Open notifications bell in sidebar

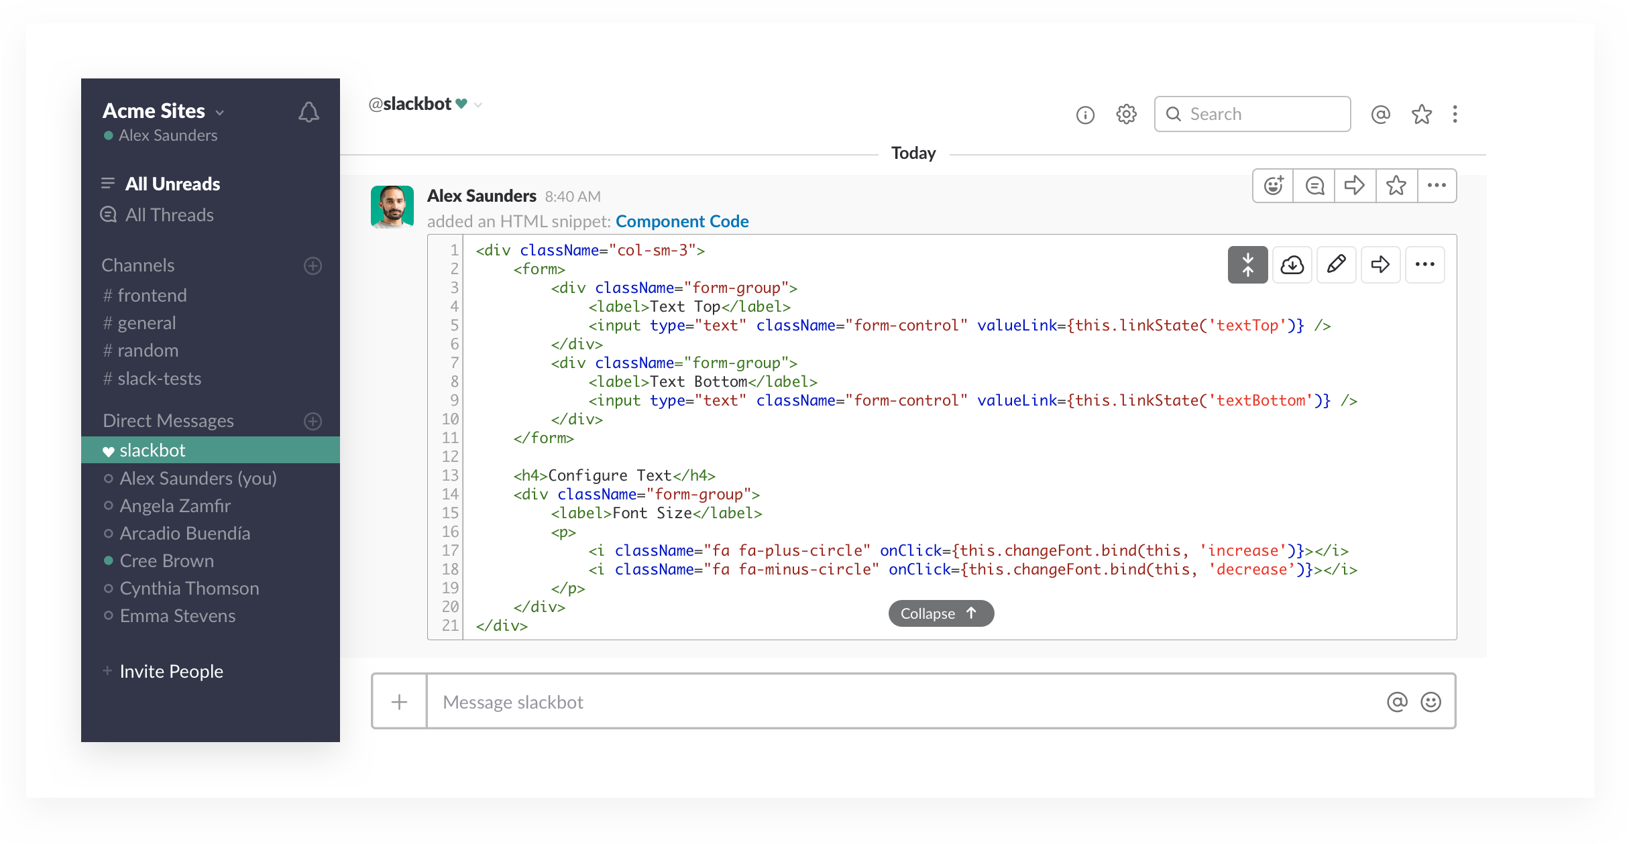click(308, 112)
